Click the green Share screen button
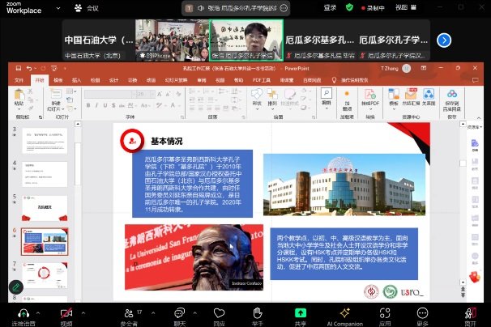 click(x=301, y=313)
